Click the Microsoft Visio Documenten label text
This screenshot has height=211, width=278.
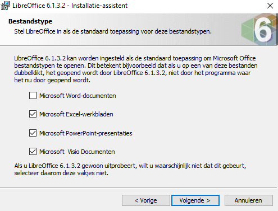(77, 152)
